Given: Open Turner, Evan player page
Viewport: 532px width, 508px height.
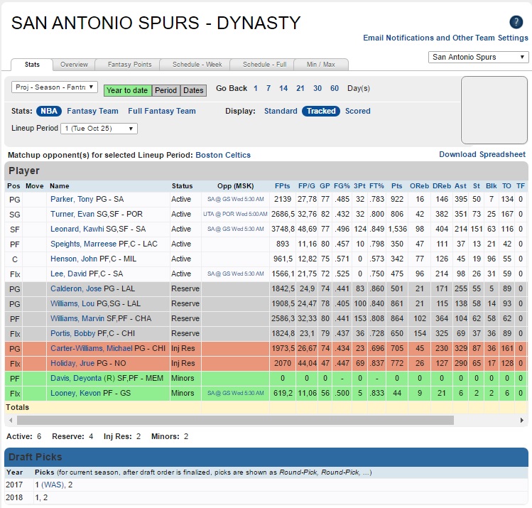Looking at the screenshot, I should (72, 214).
